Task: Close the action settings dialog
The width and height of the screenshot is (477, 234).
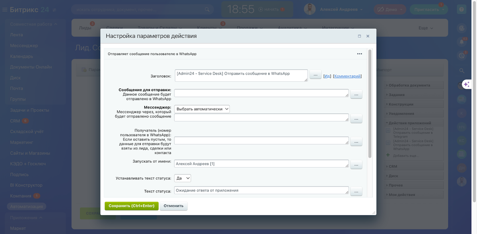Action: [368, 36]
